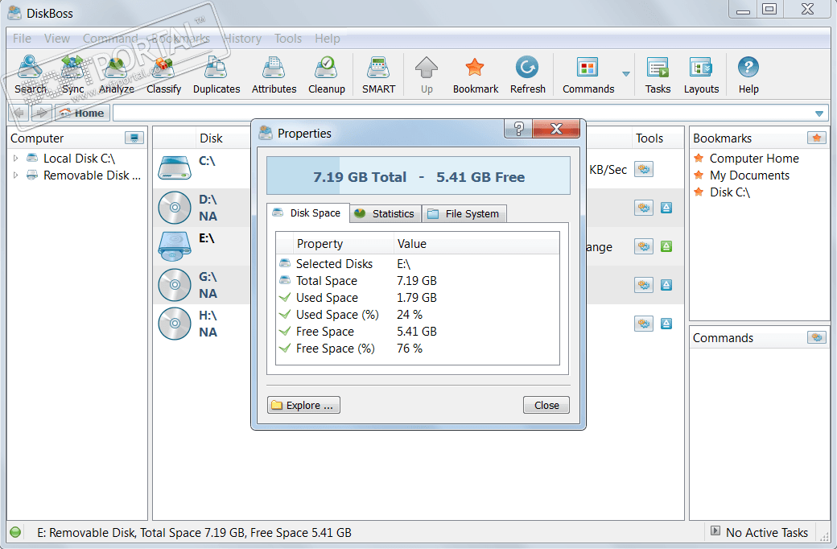Screen dimensions: 837x549
Task: Select the Used Space property row
Action: coord(418,298)
